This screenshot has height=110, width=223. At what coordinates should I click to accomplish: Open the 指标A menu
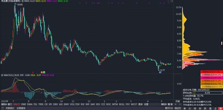4,104
